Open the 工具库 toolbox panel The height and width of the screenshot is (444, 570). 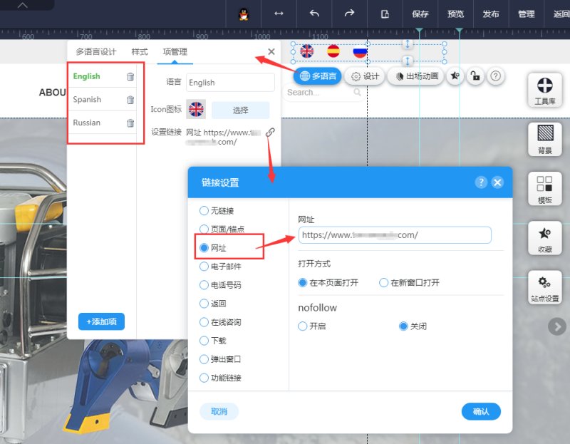(544, 91)
